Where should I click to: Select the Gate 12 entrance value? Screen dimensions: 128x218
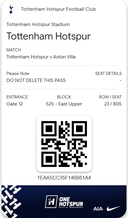(x=15, y=104)
